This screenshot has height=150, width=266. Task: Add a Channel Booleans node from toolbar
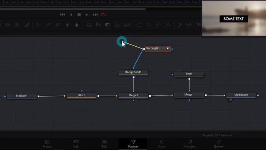tap(98, 25)
